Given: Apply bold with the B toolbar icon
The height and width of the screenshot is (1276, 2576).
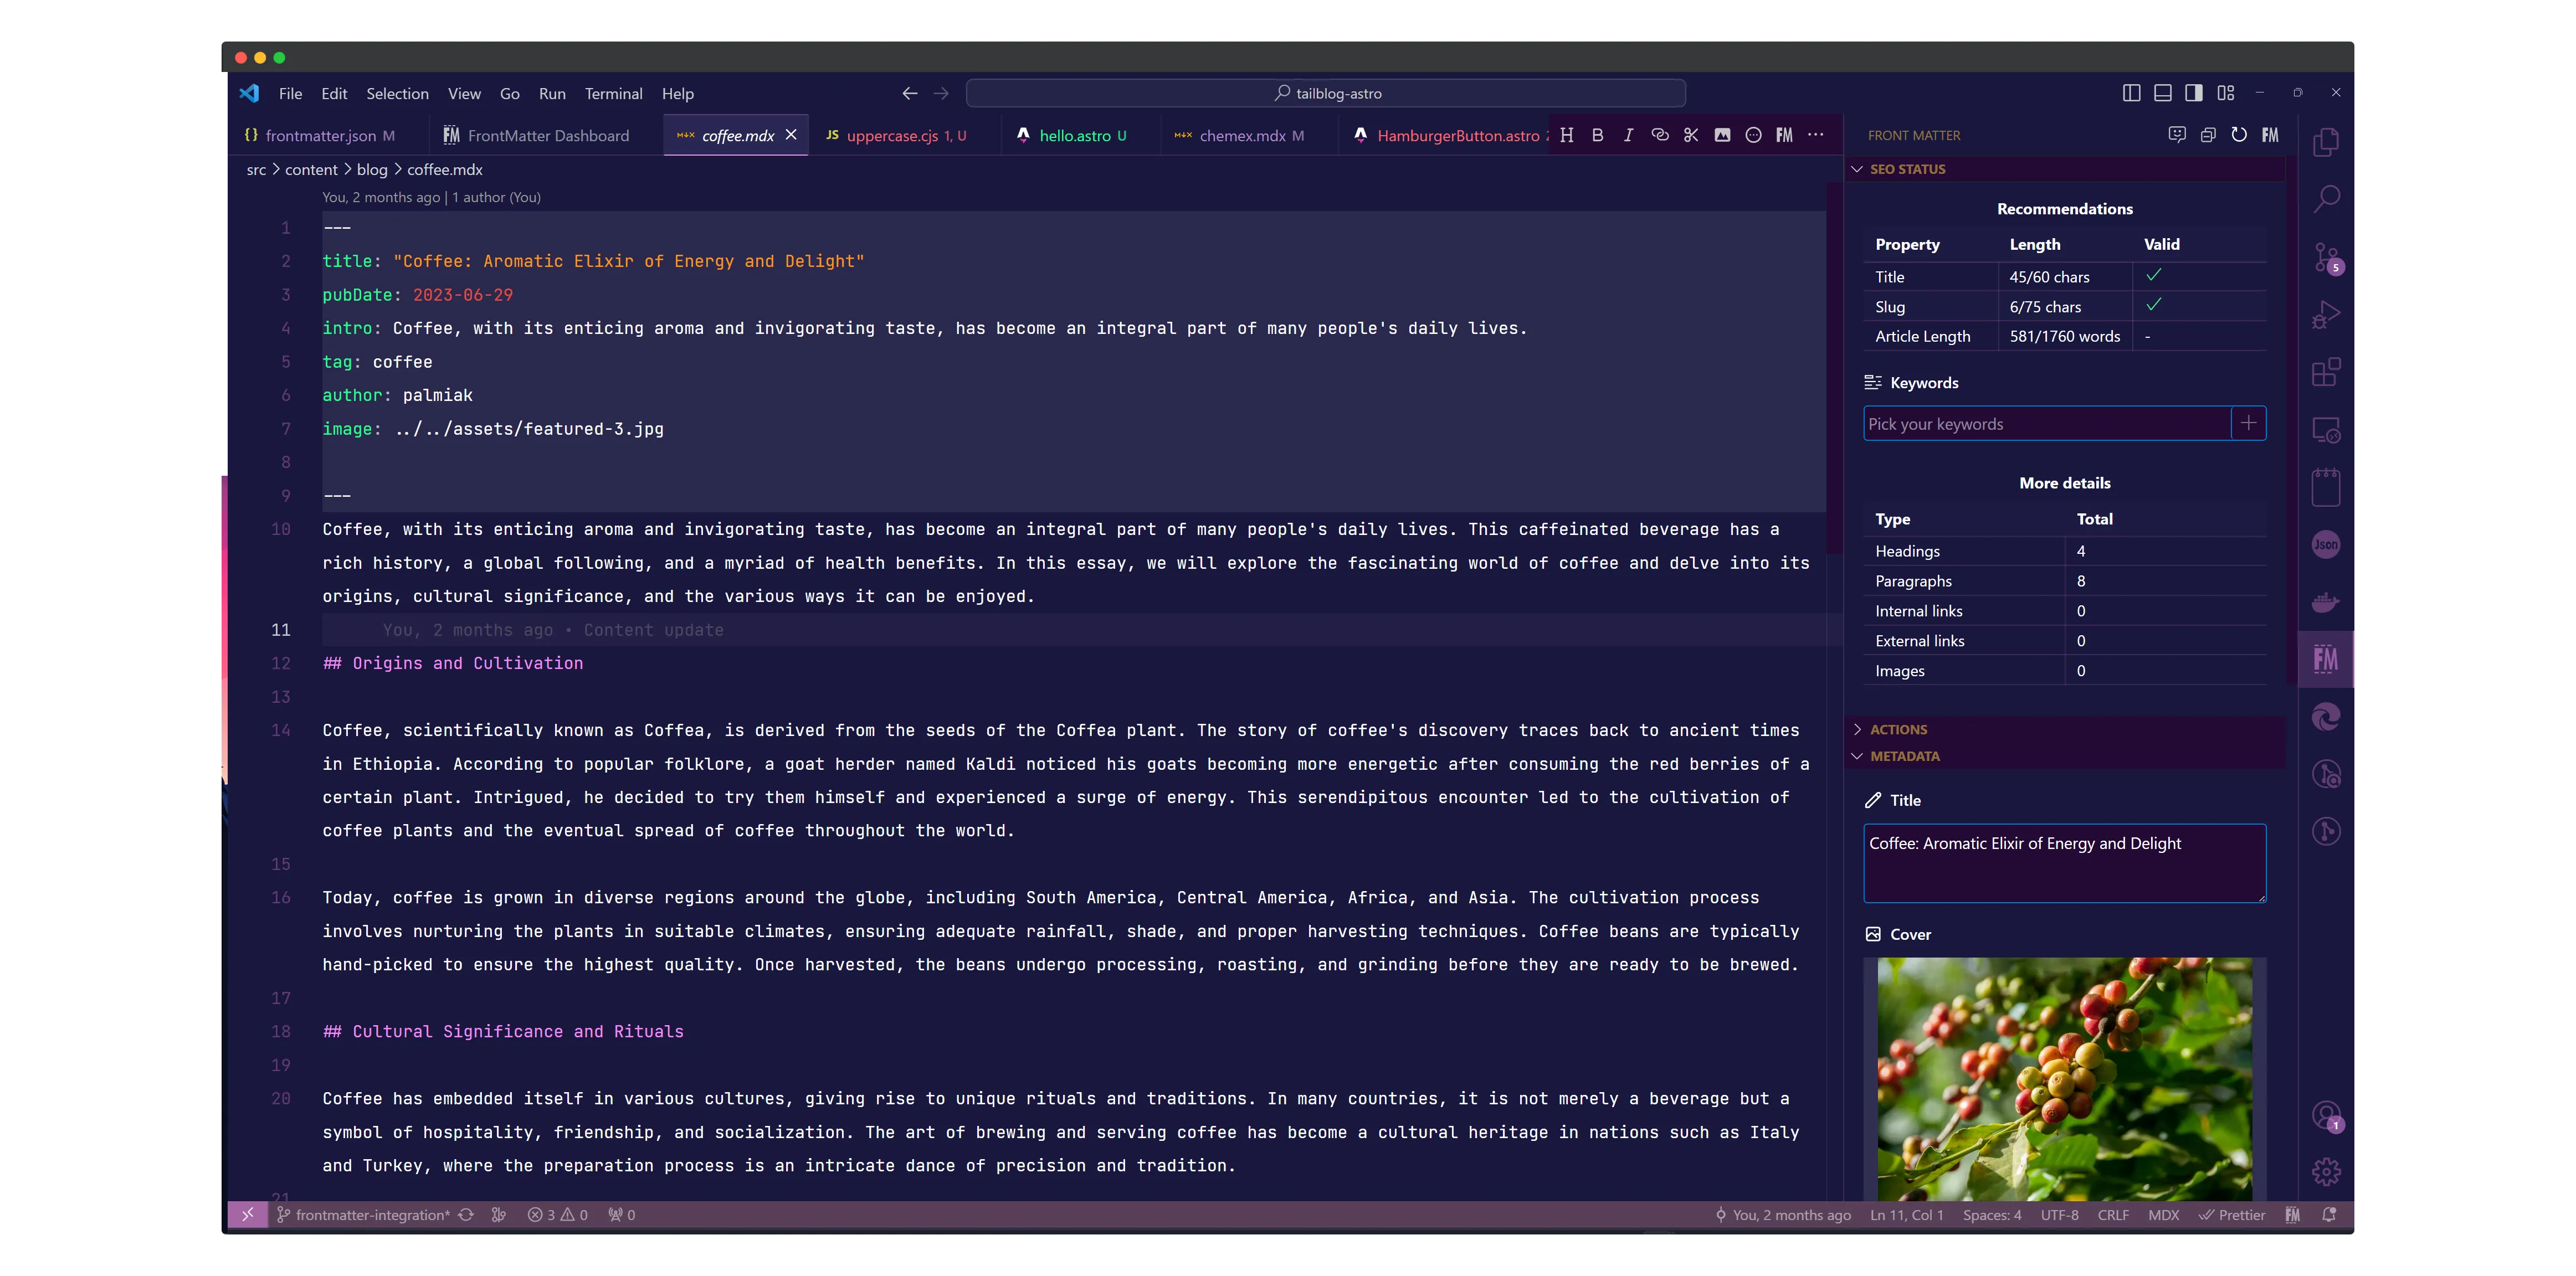Looking at the screenshot, I should pyautogui.click(x=1597, y=135).
